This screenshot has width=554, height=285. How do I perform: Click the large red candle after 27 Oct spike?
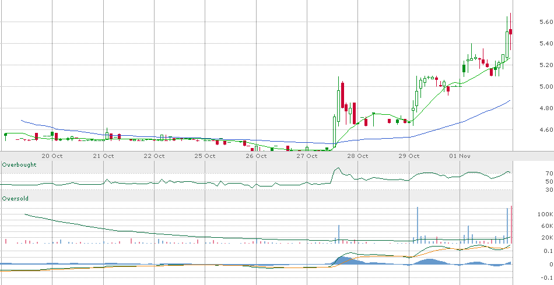342,96
